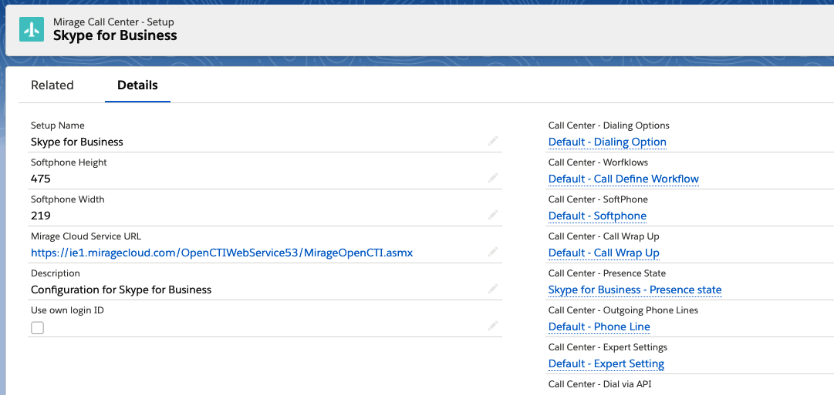Image resolution: width=834 pixels, height=395 pixels.
Task: Click the Skype for Business page header title
Action: tap(115, 35)
